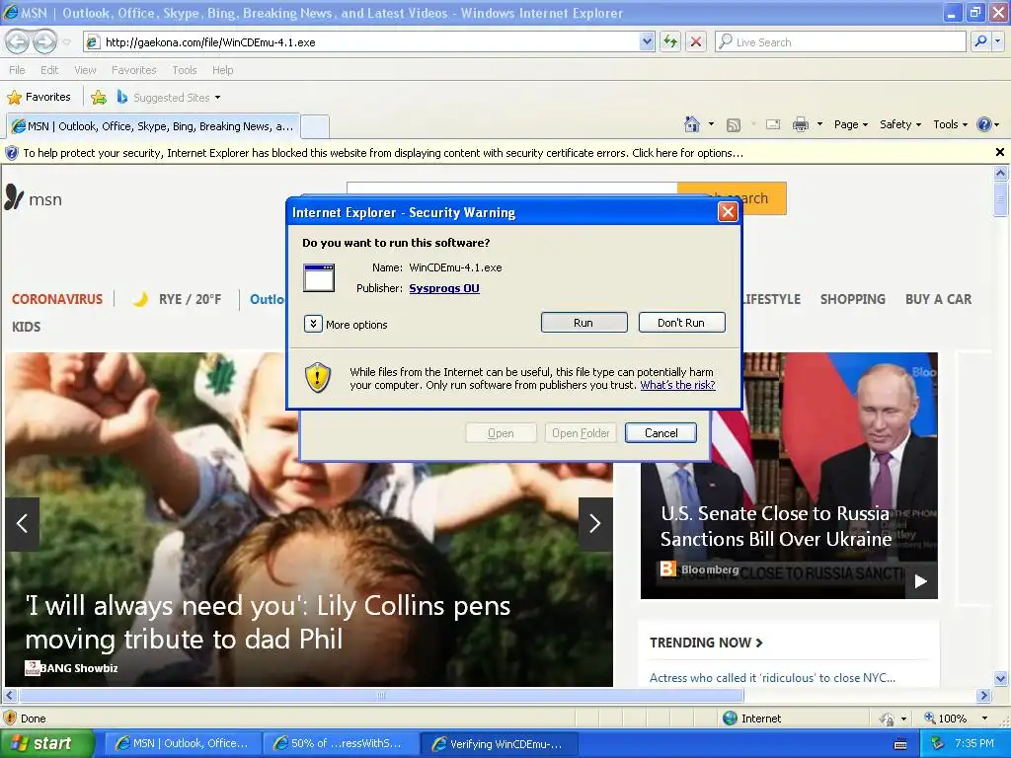1011x758 pixels.
Task: Open the Help menu in menu bar
Action: pyautogui.click(x=222, y=70)
